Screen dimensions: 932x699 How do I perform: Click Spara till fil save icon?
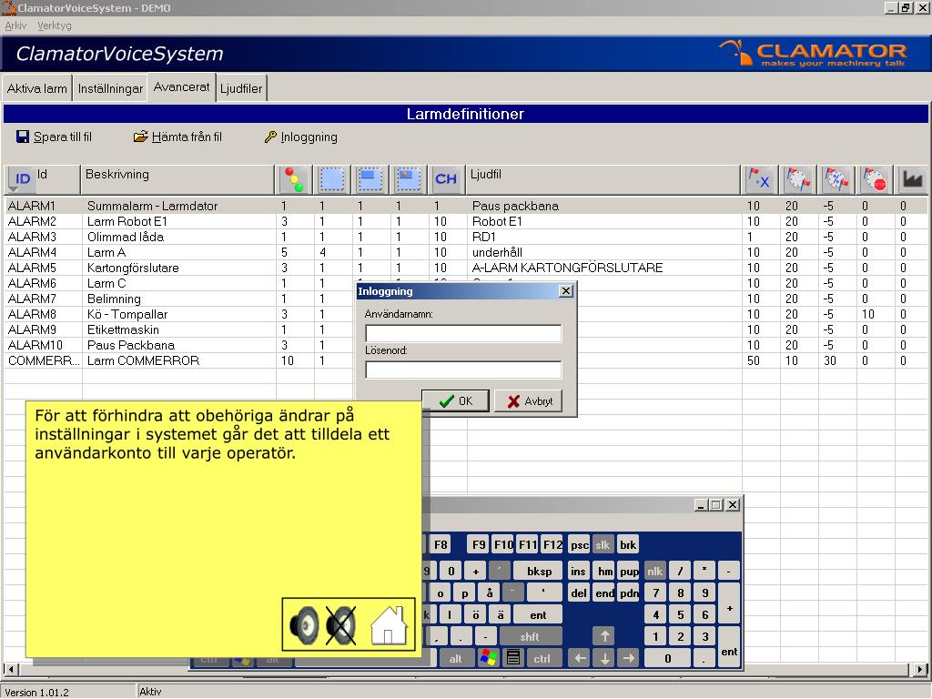pos(23,137)
